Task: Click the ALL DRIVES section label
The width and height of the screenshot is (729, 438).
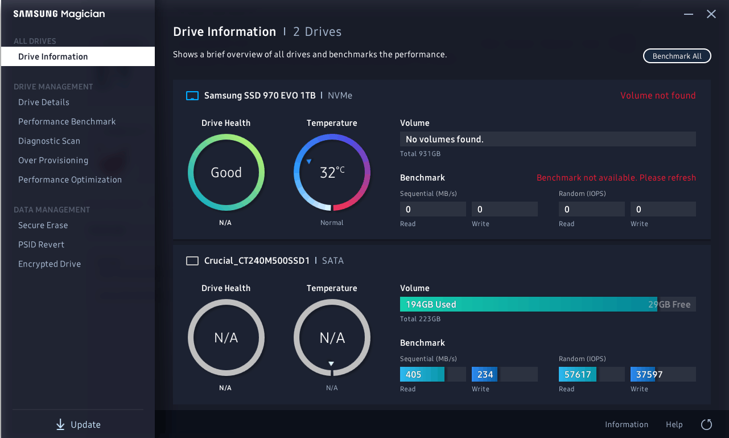Action: 35,41
